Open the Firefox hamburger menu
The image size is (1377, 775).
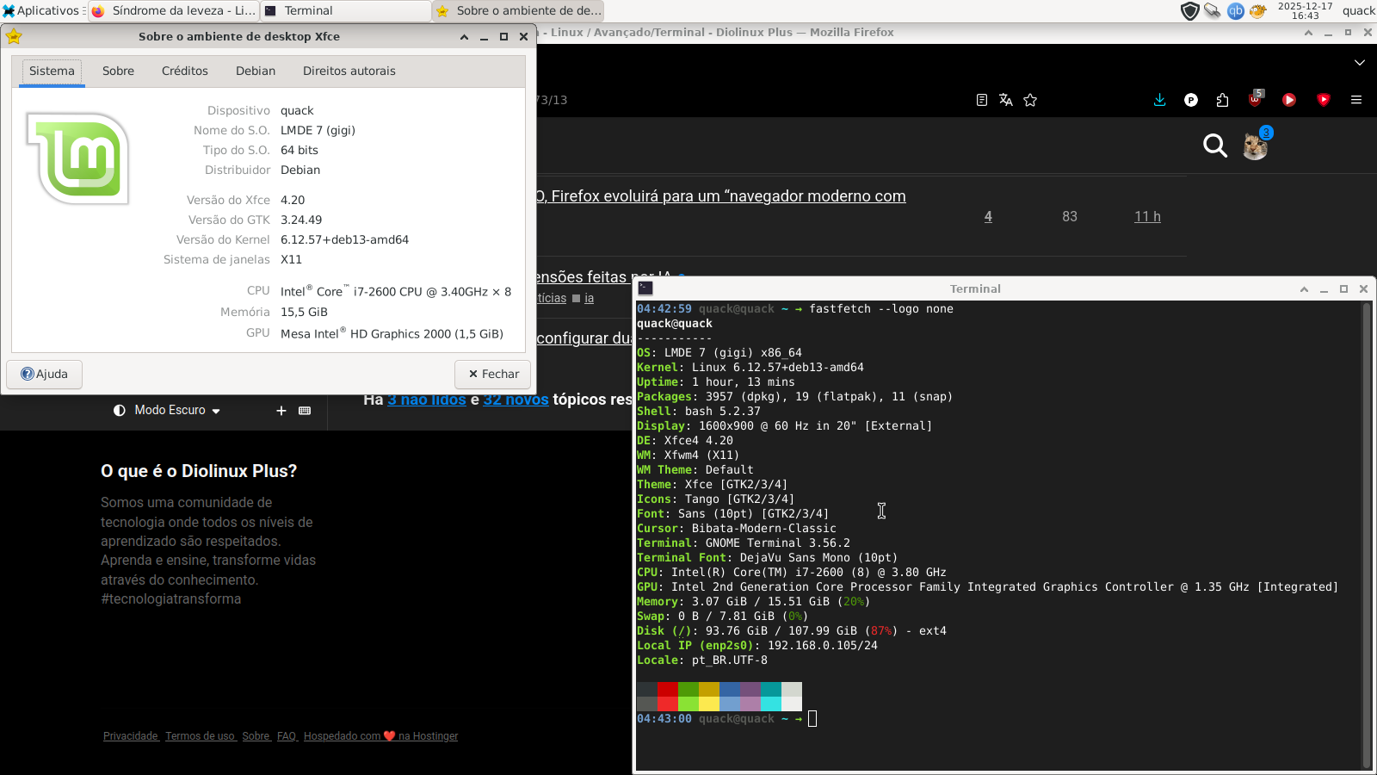tap(1356, 100)
